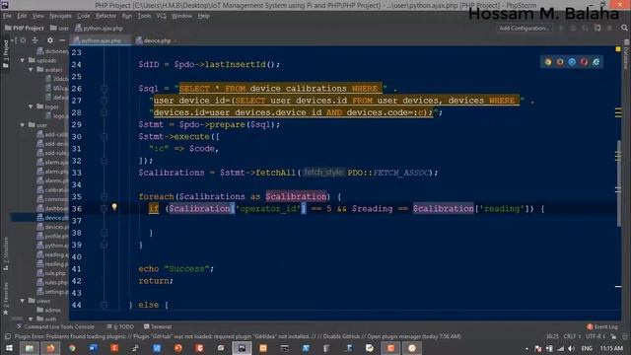Collapse the avatars folder in project tree
This screenshot has height=355, width=631.
[31, 70]
